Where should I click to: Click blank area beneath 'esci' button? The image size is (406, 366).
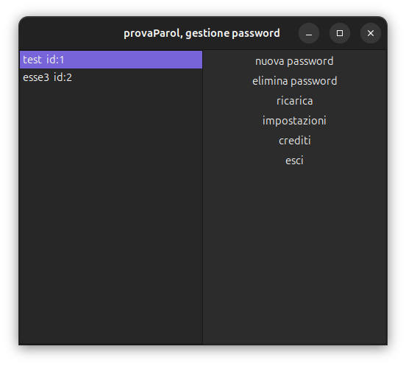pos(294,256)
